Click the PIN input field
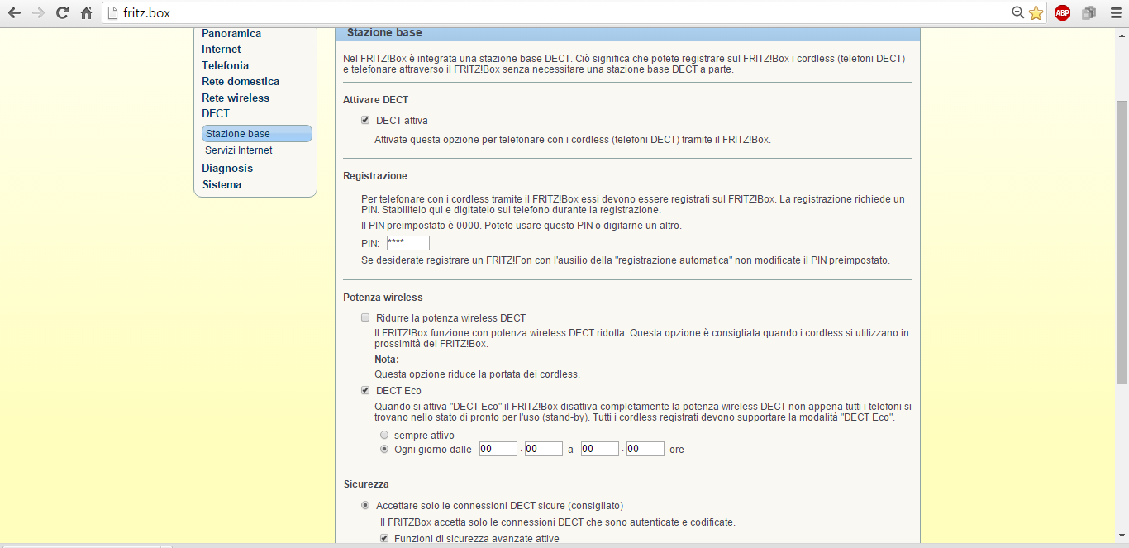1129x548 pixels. 408,243
